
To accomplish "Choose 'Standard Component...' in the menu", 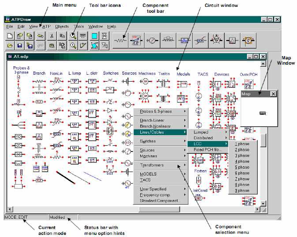I will [x=160, y=201].
